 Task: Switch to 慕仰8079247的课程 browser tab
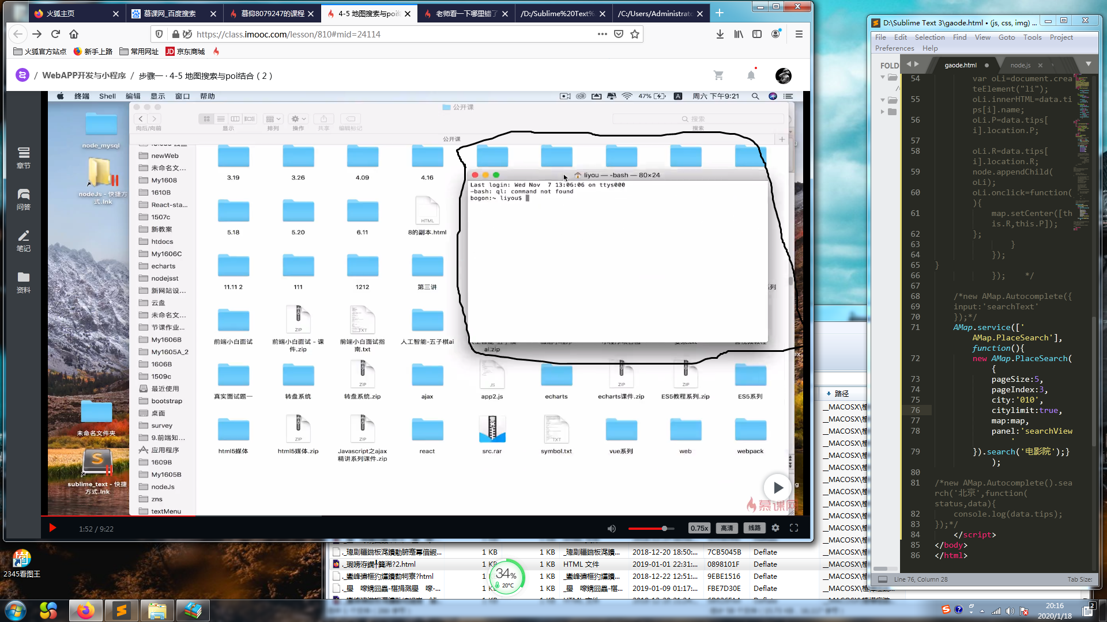[272, 13]
